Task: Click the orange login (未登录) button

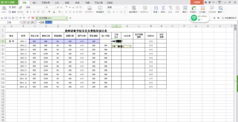Action: click(x=197, y=2)
